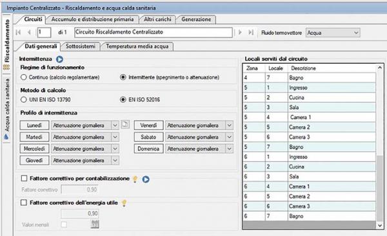Click circuit record number field
The height and width of the screenshot is (236, 387).
tap(44, 32)
